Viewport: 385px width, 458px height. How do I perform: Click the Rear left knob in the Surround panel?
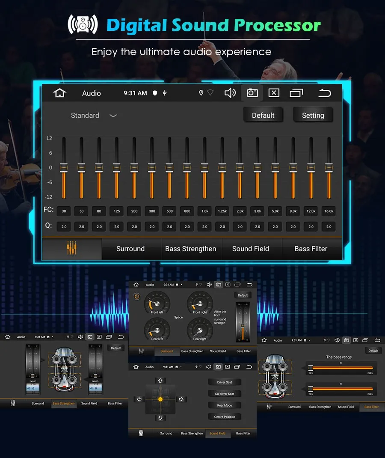(157, 330)
